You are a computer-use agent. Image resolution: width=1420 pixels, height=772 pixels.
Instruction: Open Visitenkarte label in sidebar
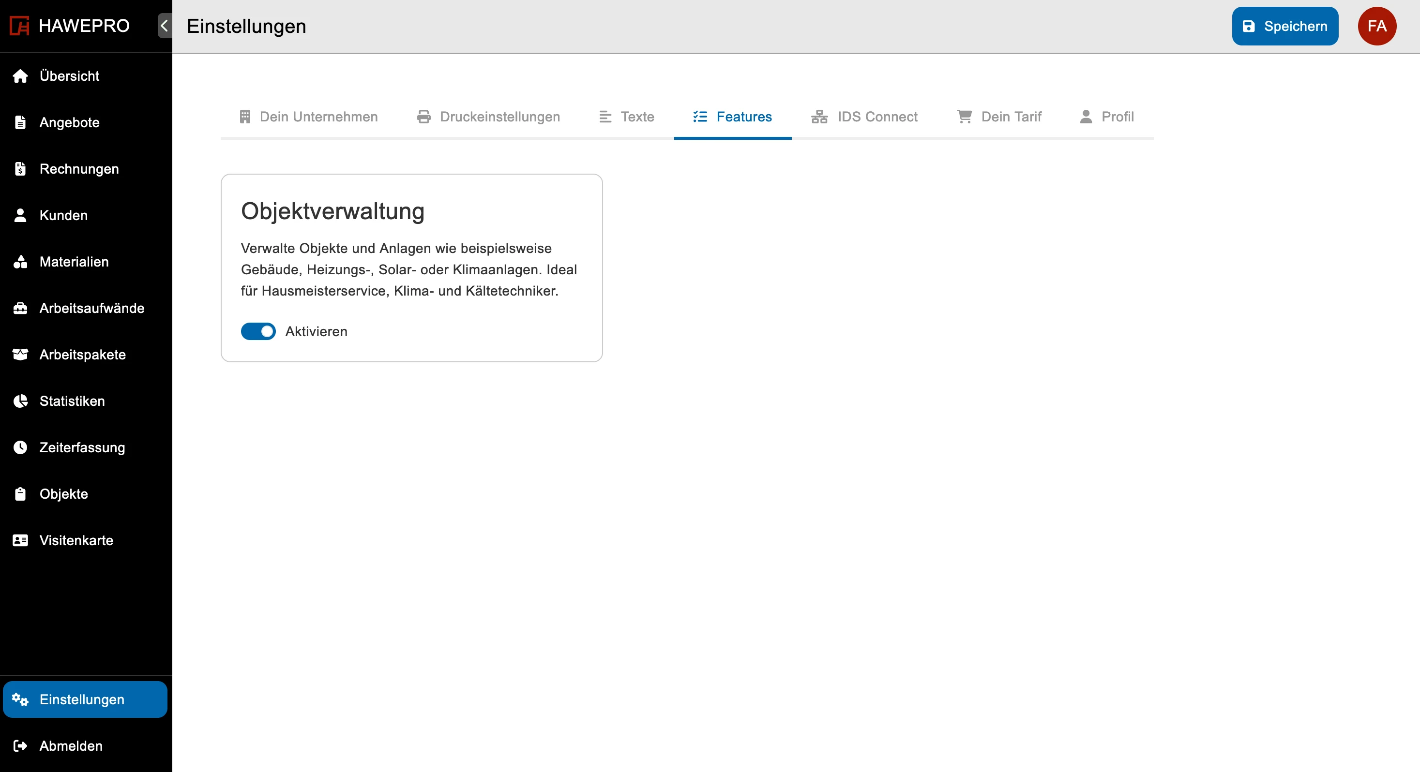[x=76, y=541]
